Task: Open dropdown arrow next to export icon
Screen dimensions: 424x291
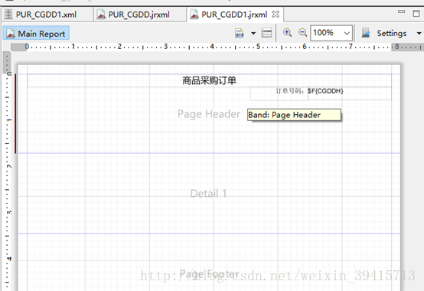Action: point(253,33)
